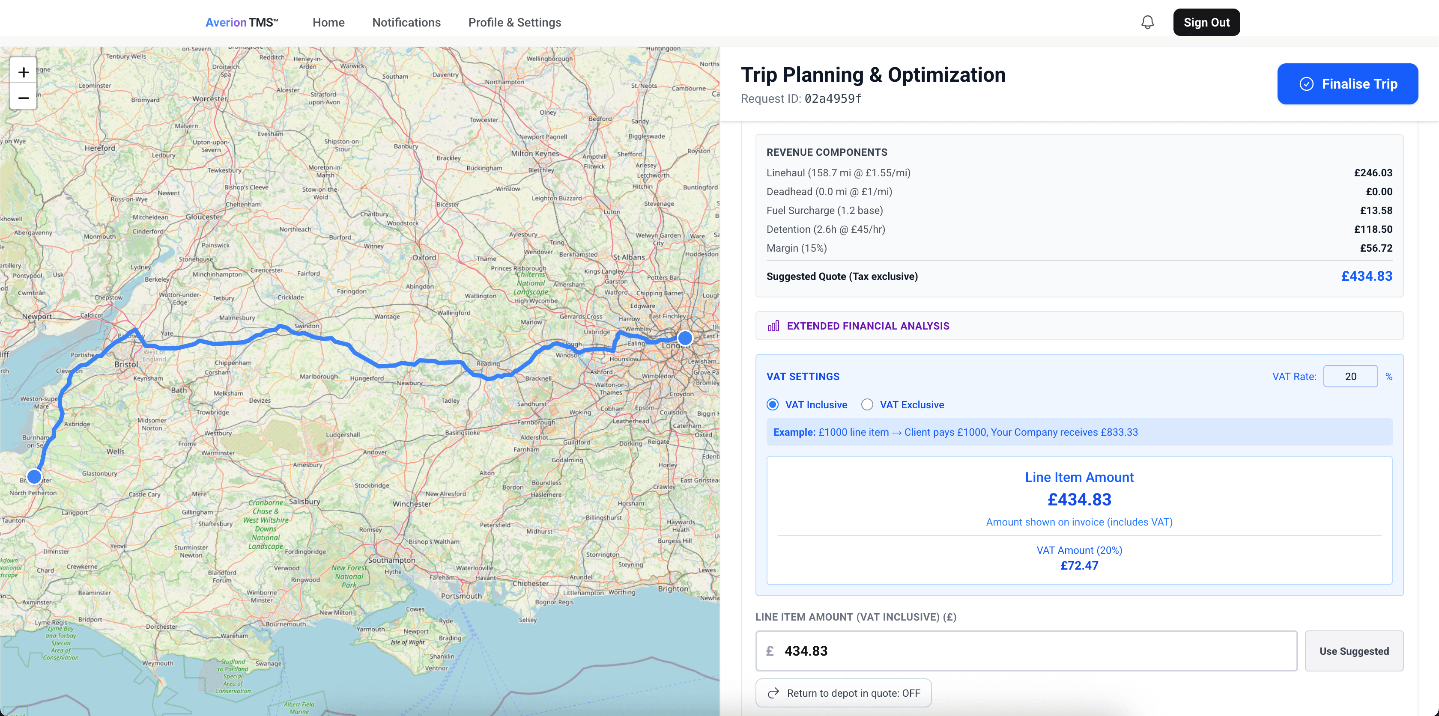Image resolution: width=1439 pixels, height=716 pixels.
Task: Click the return arrow icon next to depot setting
Action: [774, 692]
